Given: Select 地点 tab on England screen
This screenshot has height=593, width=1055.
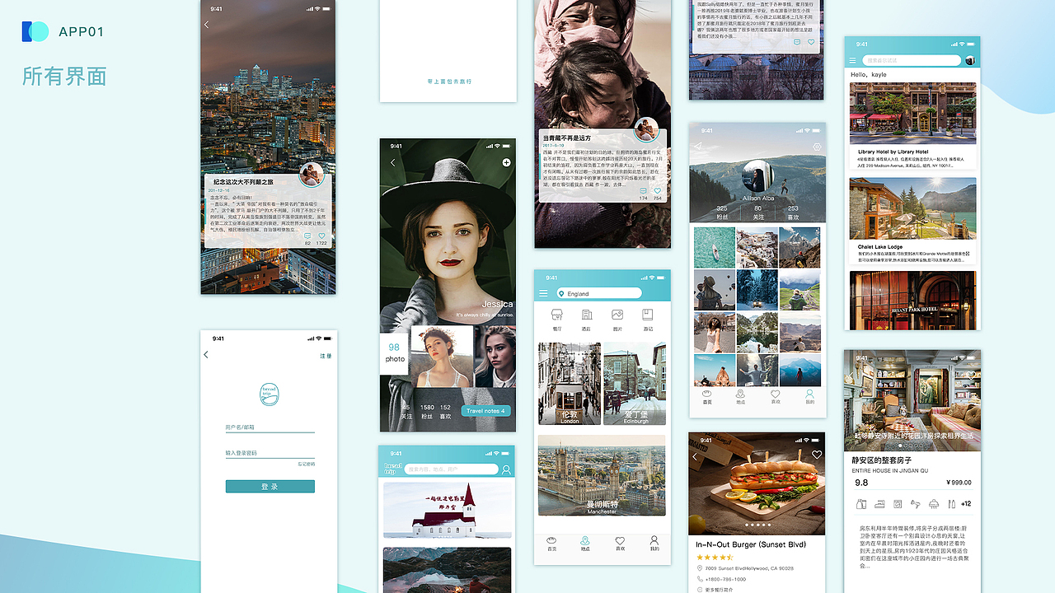Looking at the screenshot, I should click(585, 544).
